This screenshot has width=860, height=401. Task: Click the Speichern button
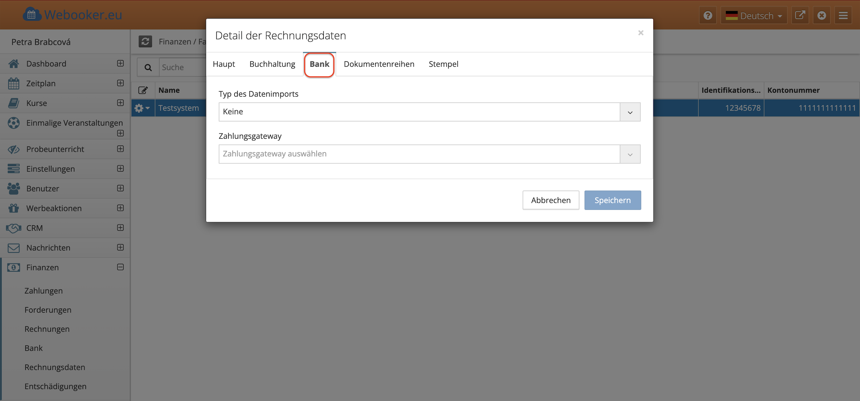(612, 200)
